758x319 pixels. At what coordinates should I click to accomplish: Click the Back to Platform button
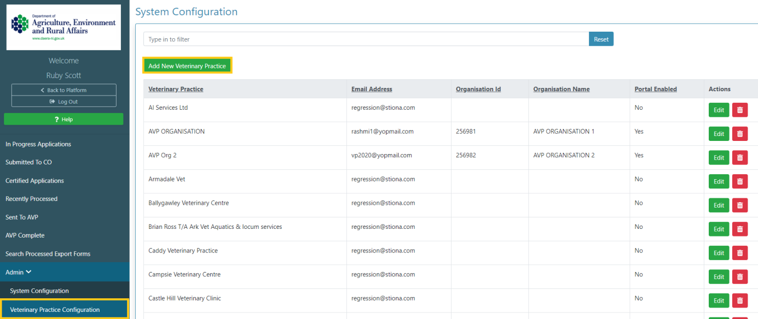63,90
